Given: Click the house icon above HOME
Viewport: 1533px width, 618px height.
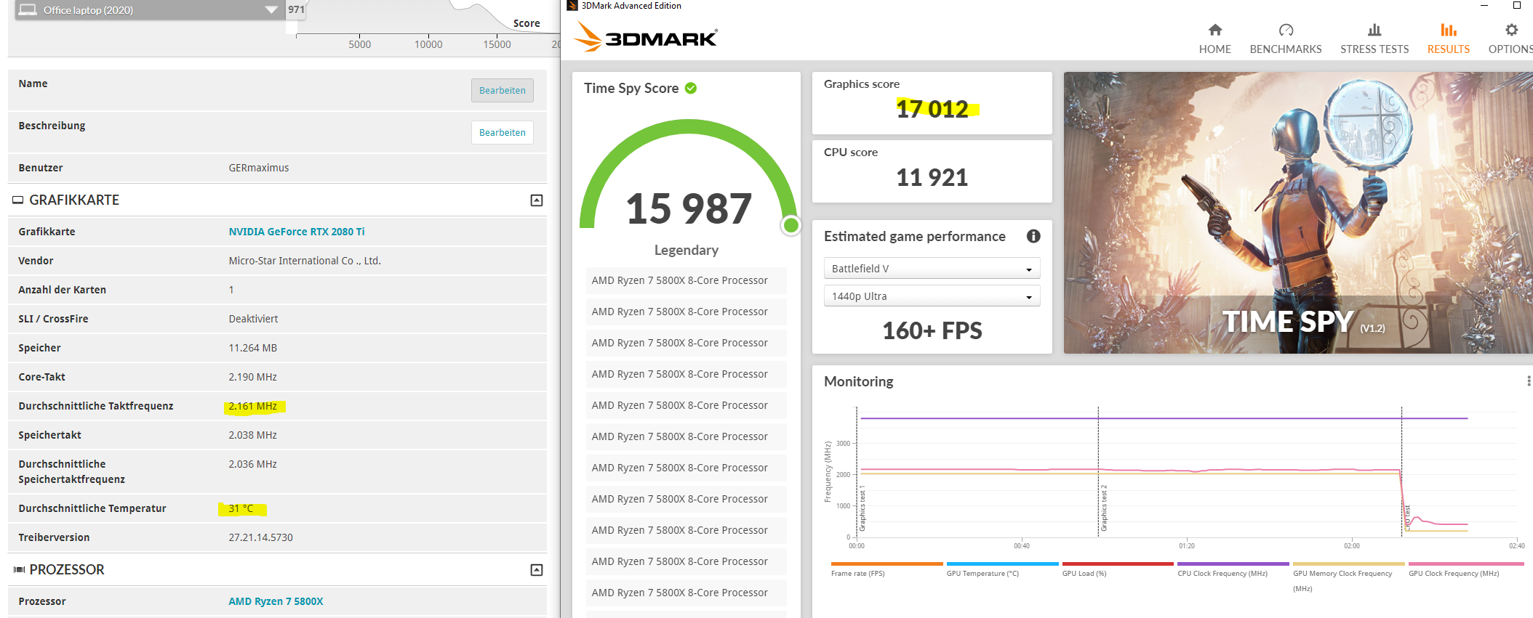Looking at the screenshot, I should (1215, 30).
